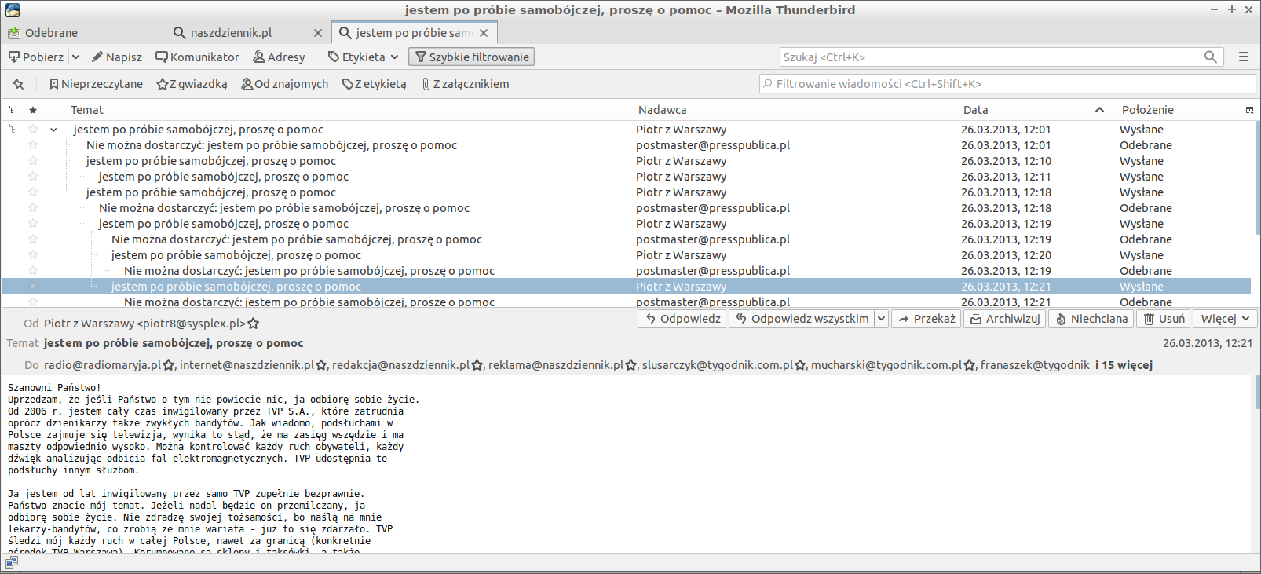Star the radio@radiomaryja.pl recipient

pos(168,365)
